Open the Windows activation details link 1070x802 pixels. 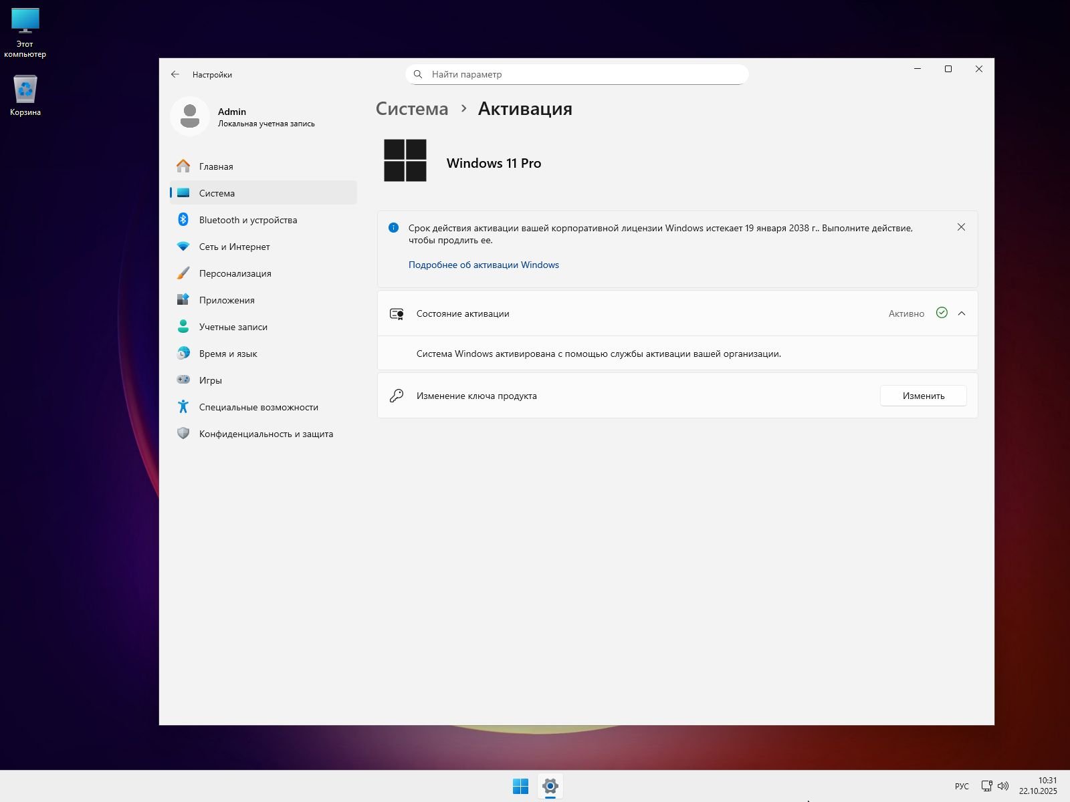click(x=484, y=265)
